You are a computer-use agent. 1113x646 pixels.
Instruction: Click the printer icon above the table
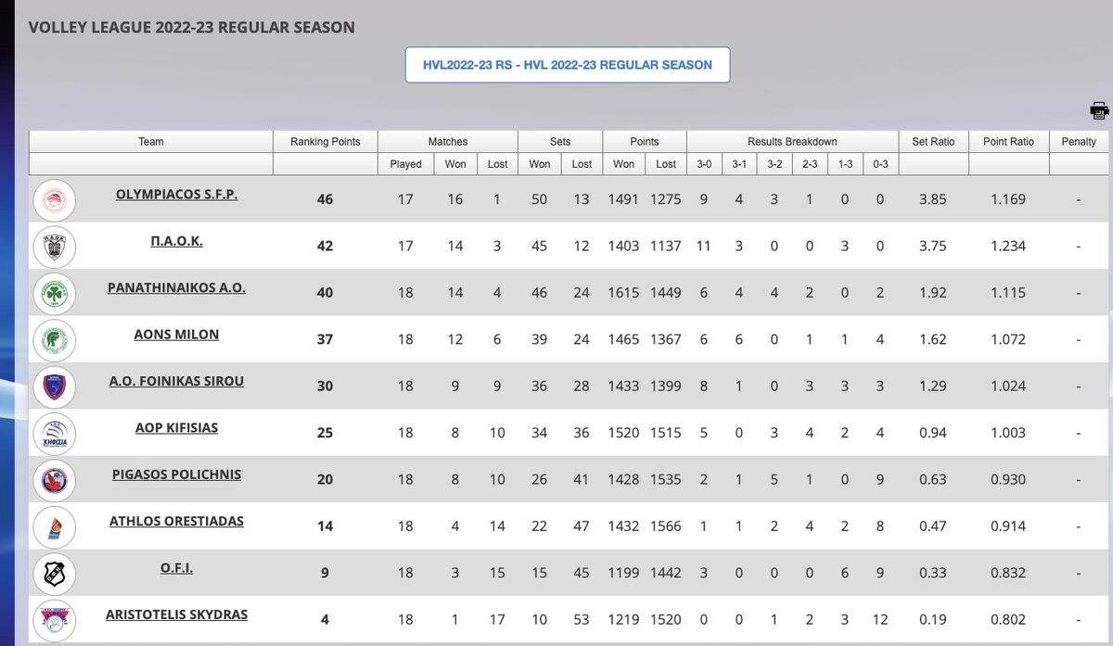tap(1099, 111)
